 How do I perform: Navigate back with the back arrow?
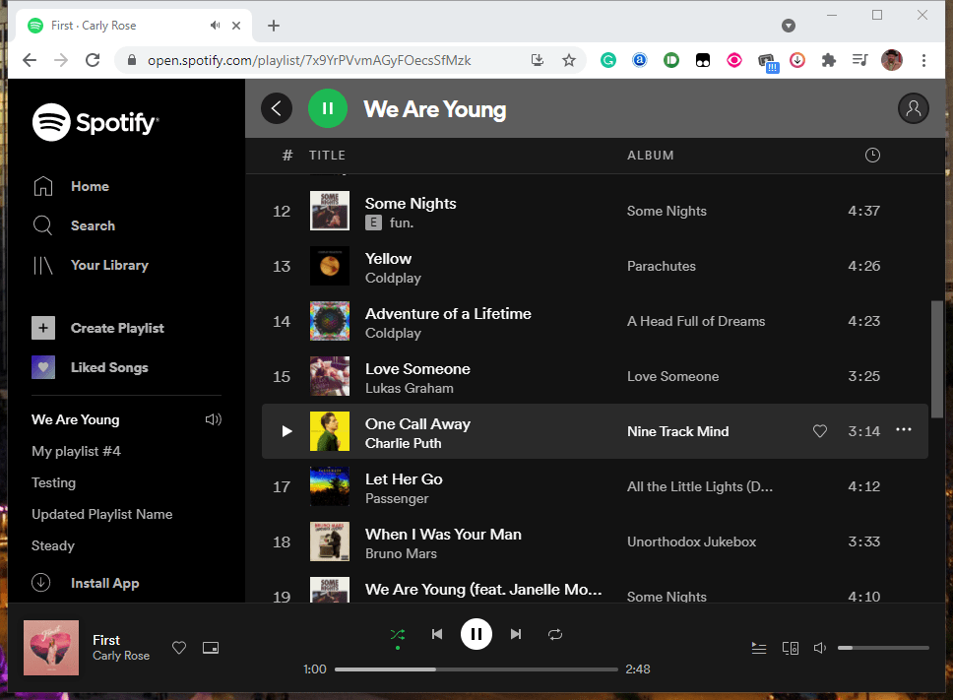click(277, 108)
